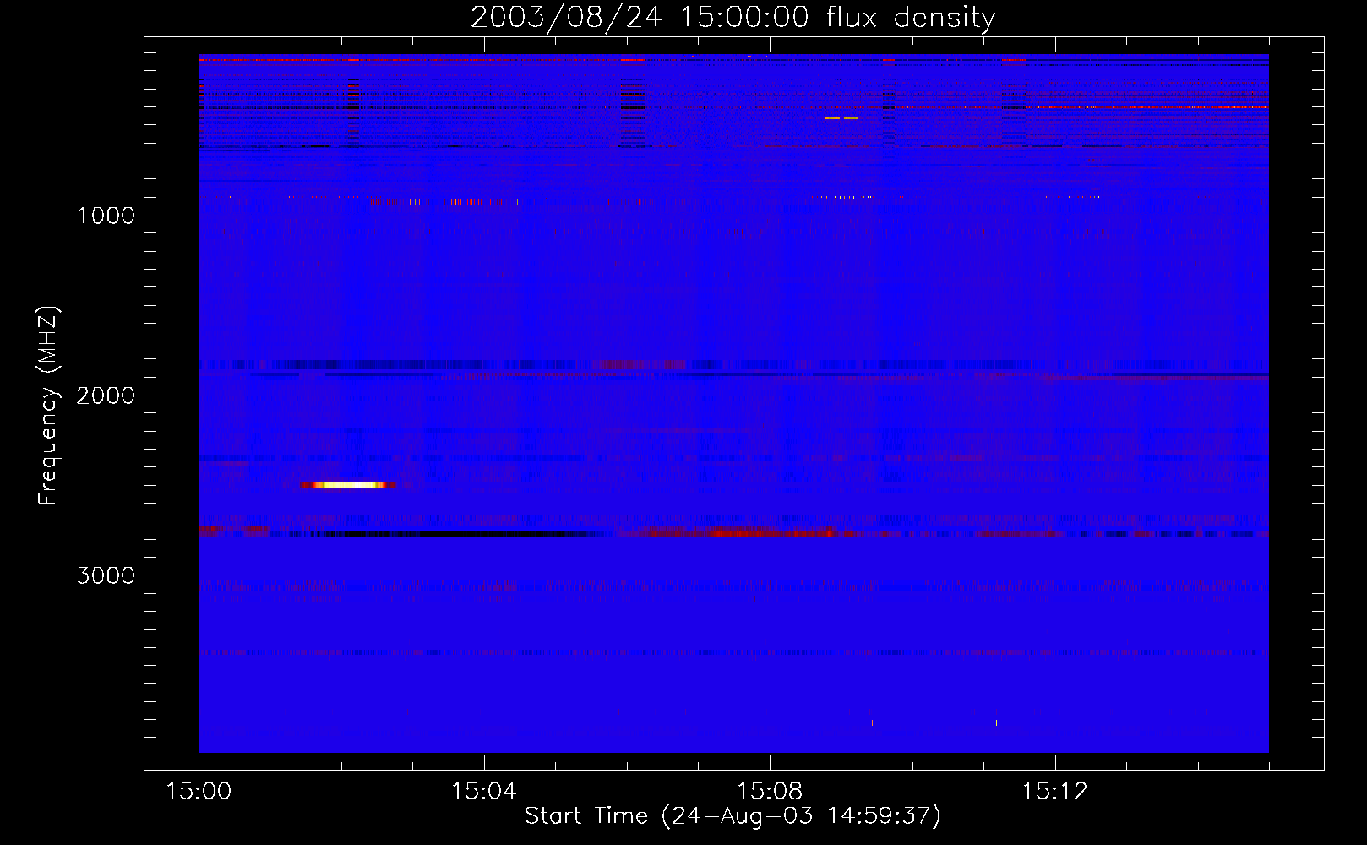Click the '2000' frequency axis label
Image resolution: width=1367 pixels, height=845 pixels.
pyautogui.click(x=106, y=395)
